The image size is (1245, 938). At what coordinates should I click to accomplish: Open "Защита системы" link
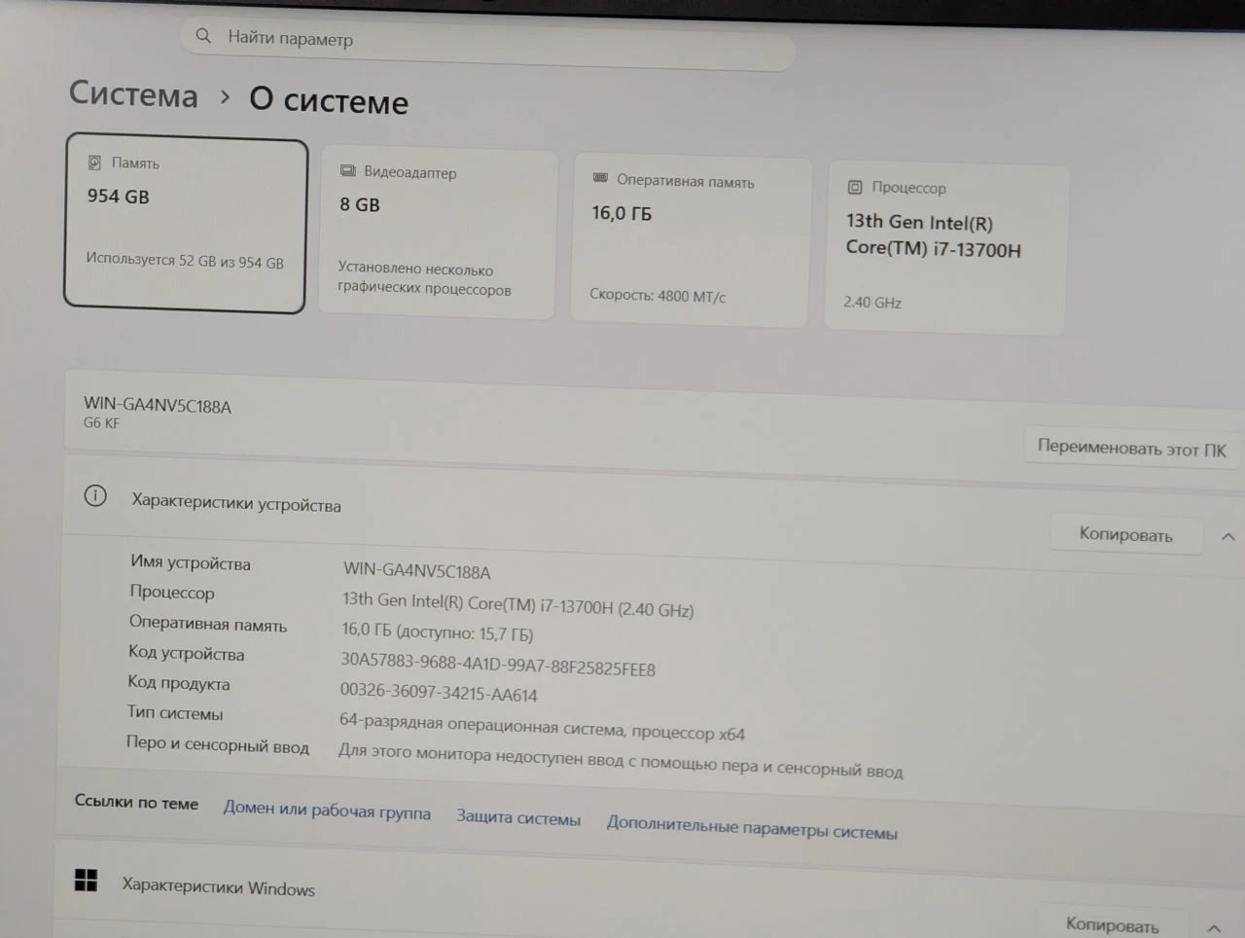pos(518,817)
